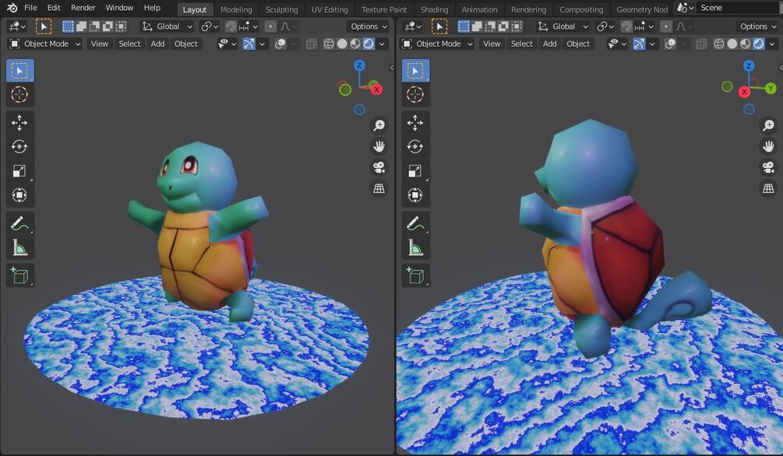Toggle camera view in right viewport

768,167
